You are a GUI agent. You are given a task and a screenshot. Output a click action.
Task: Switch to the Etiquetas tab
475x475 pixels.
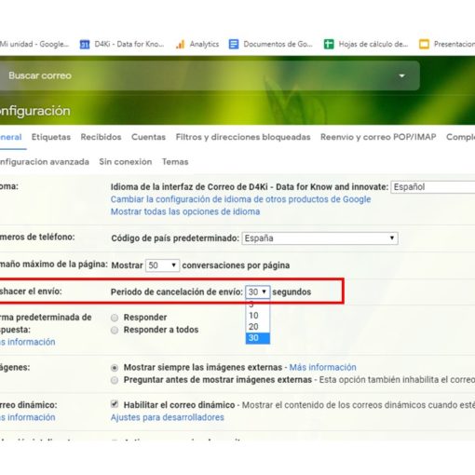[51, 137]
